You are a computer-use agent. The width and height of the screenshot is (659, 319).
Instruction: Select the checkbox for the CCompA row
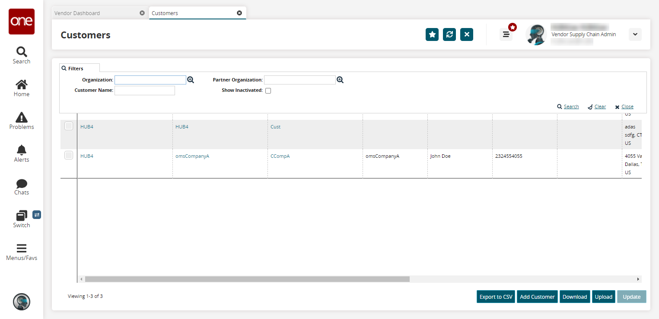click(x=69, y=155)
